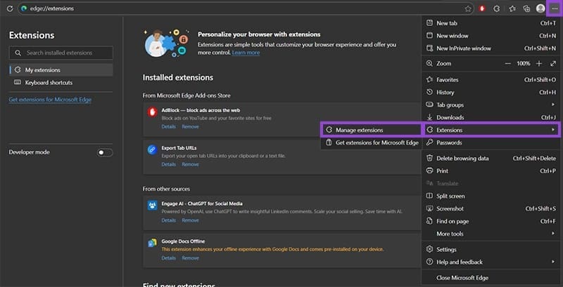Select Print menu item
The image size is (563, 287).
(491, 171)
